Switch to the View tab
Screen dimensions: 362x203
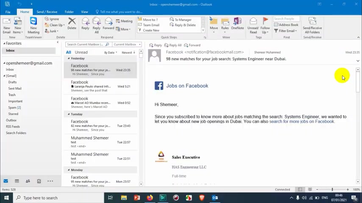click(x=84, y=12)
